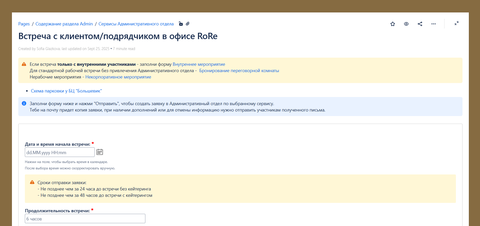This screenshot has width=480, height=226.
Task: Navigate to "Сервисы Административного отдела" breadcrumb
Action: coord(136,24)
